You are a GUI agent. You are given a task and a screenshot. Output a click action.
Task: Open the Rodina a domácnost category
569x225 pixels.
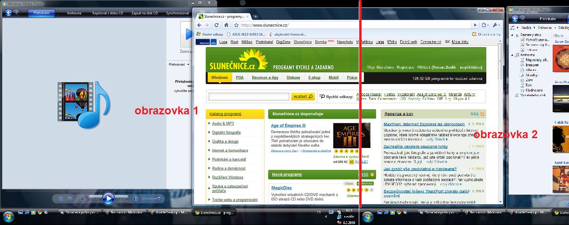(228, 168)
